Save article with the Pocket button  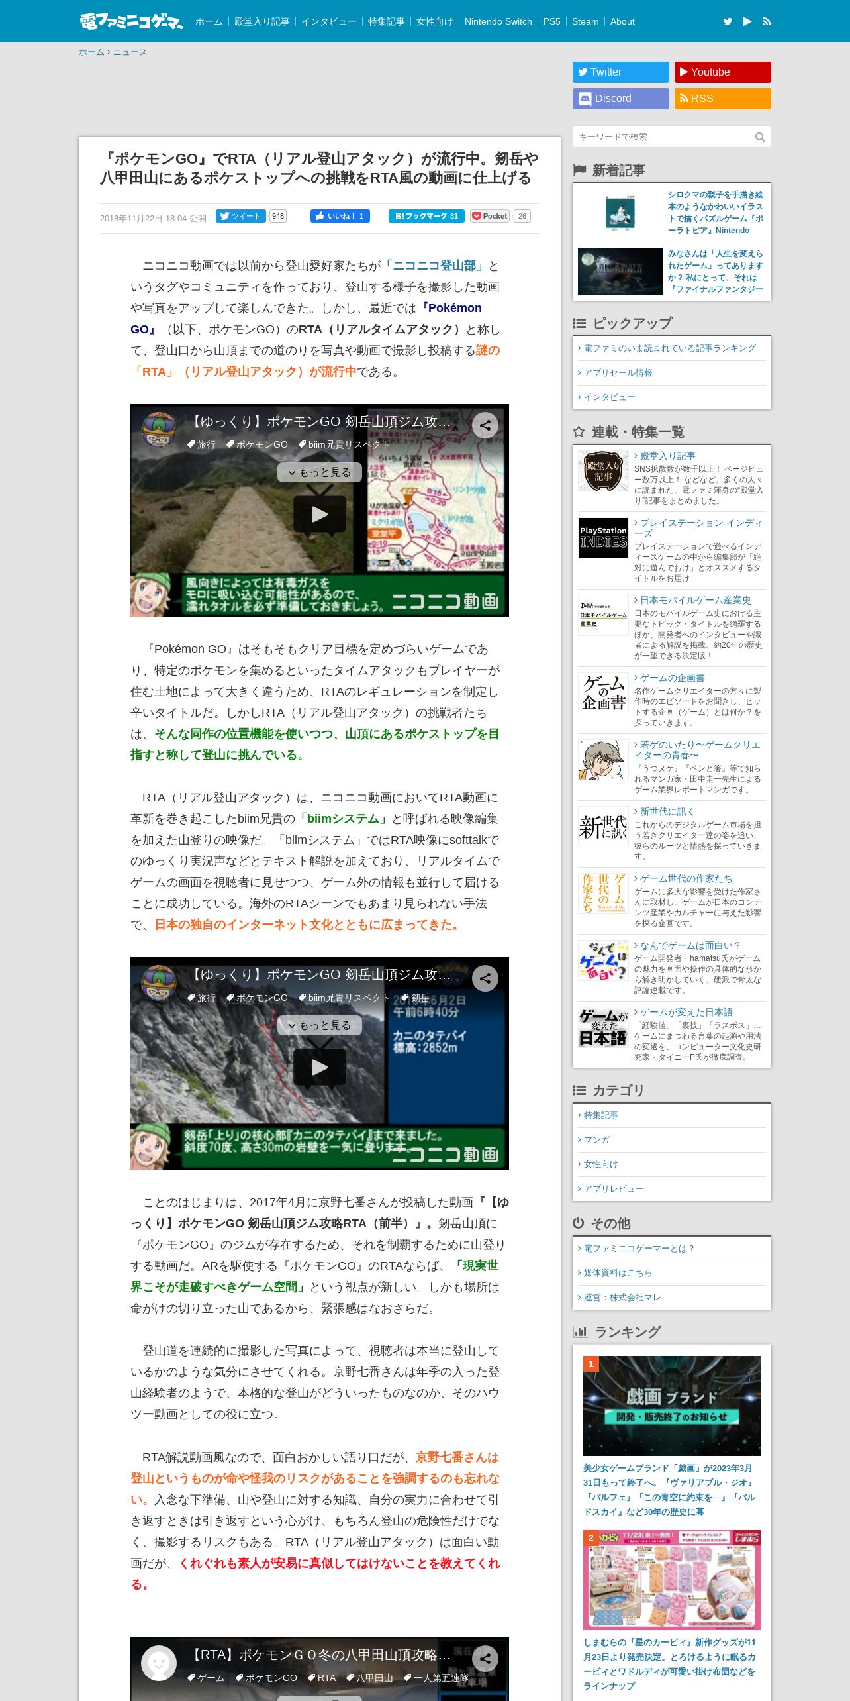coord(490,216)
